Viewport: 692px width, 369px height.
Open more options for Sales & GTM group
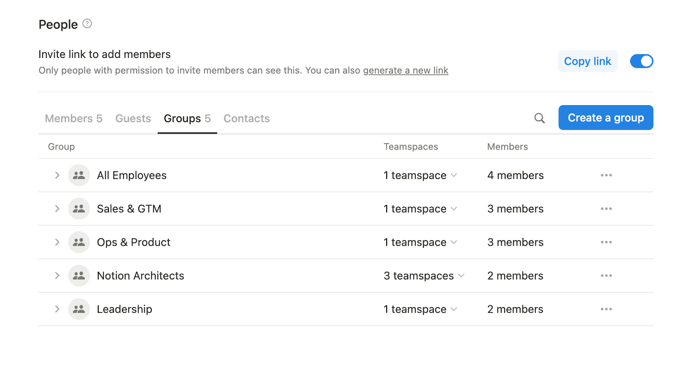click(x=606, y=209)
